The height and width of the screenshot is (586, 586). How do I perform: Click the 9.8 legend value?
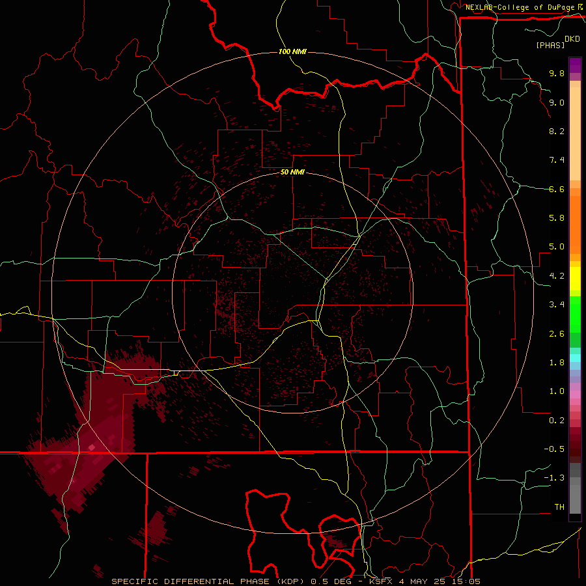tap(557, 74)
